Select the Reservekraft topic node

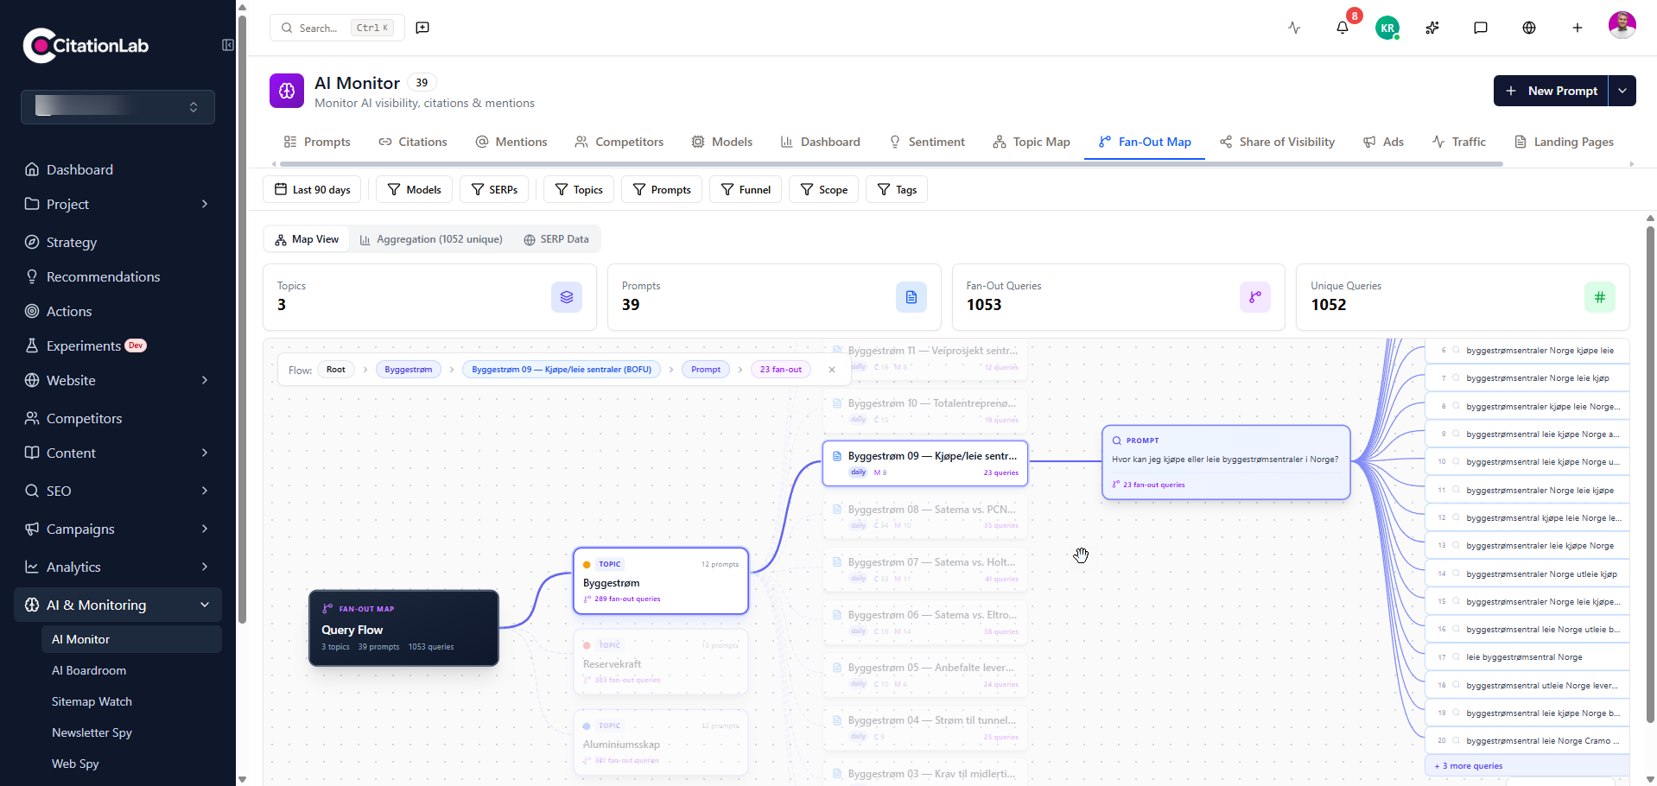[x=661, y=662]
